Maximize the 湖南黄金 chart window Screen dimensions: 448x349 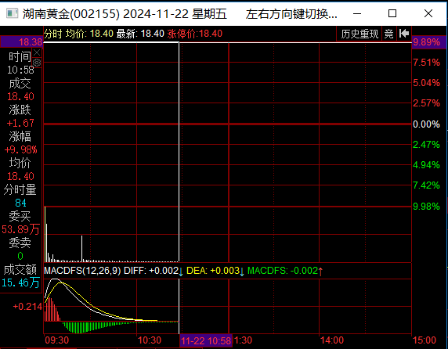[x=392, y=13]
